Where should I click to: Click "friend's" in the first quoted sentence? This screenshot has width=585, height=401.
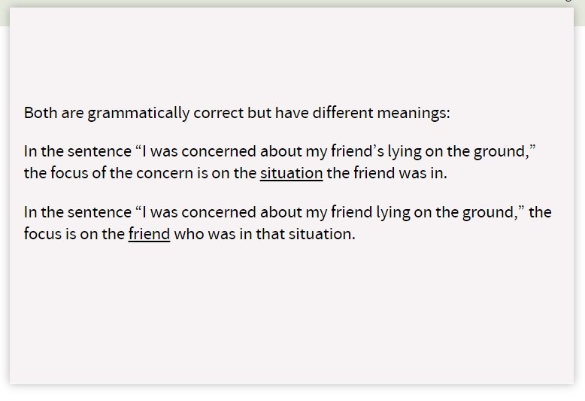click(381, 151)
